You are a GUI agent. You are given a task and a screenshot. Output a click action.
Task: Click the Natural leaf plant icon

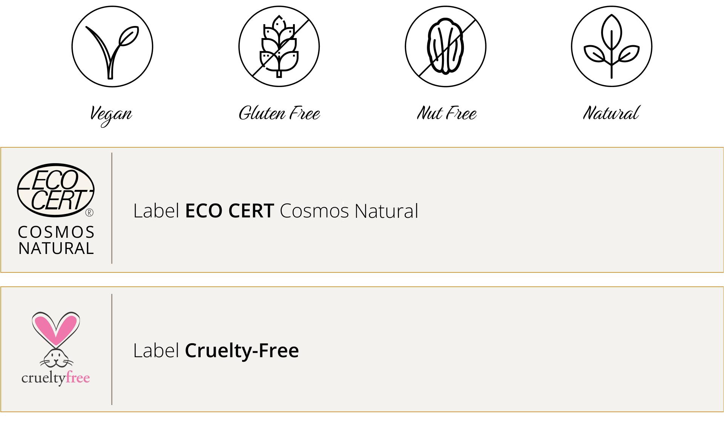[x=612, y=46]
